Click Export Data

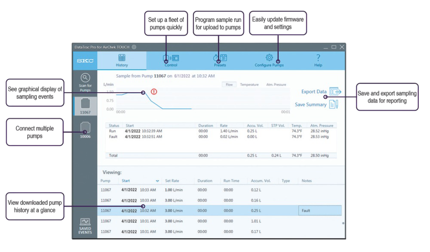(321, 91)
